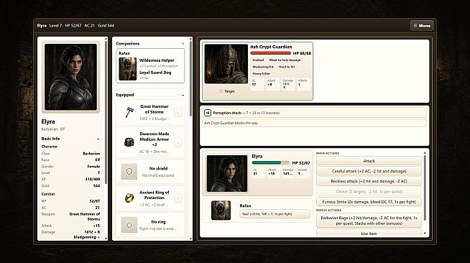Collapse the Companions section

point(183,44)
